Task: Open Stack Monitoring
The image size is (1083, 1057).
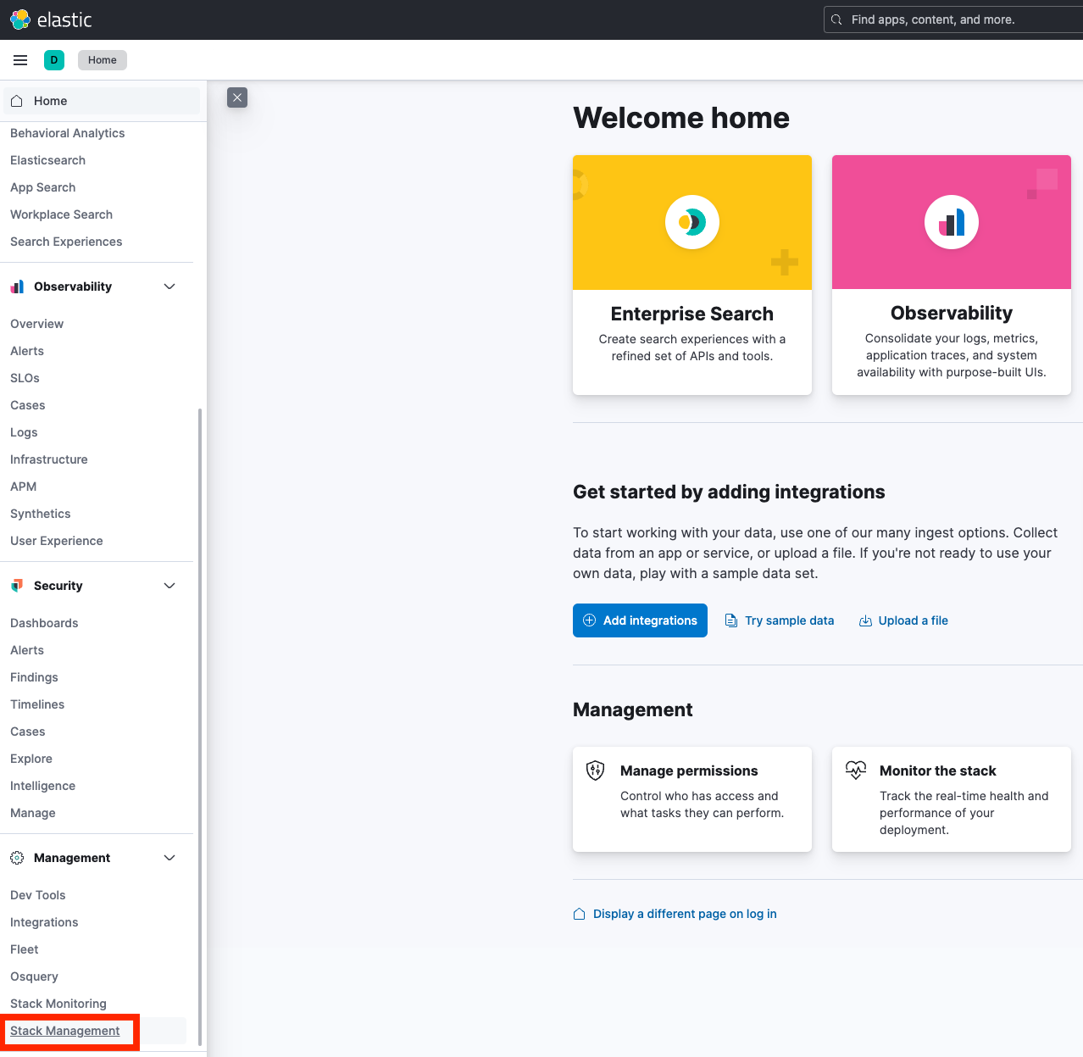Action: (58, 1004)
